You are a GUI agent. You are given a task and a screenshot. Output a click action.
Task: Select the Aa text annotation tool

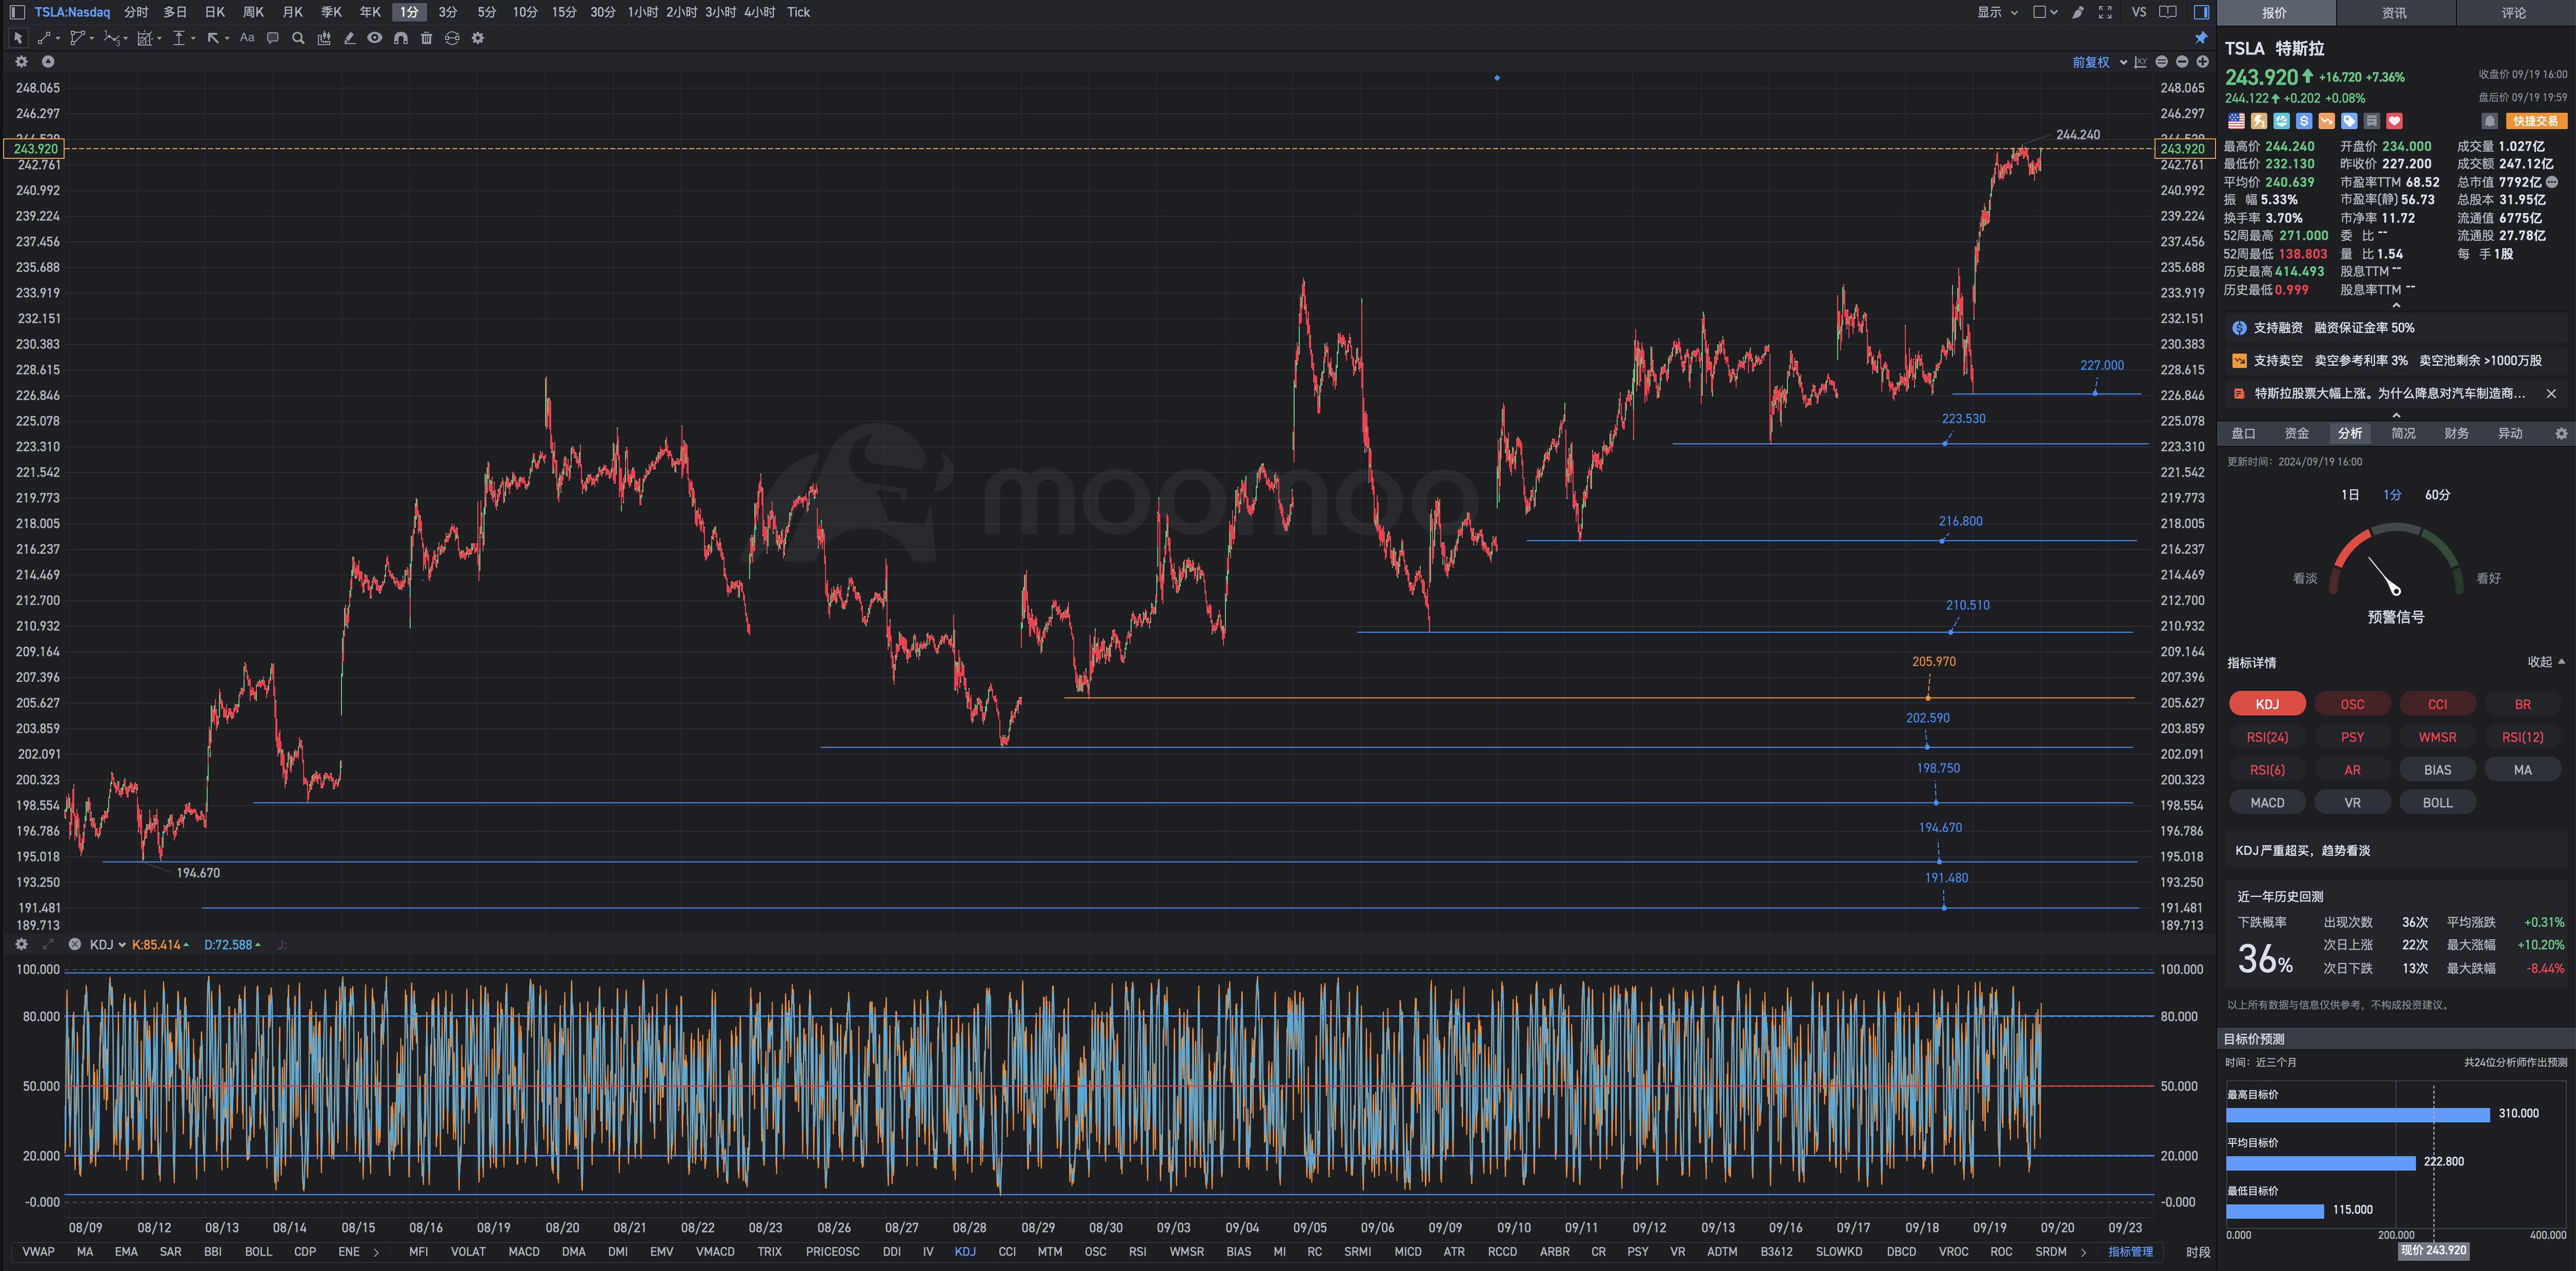click(247, 38)
